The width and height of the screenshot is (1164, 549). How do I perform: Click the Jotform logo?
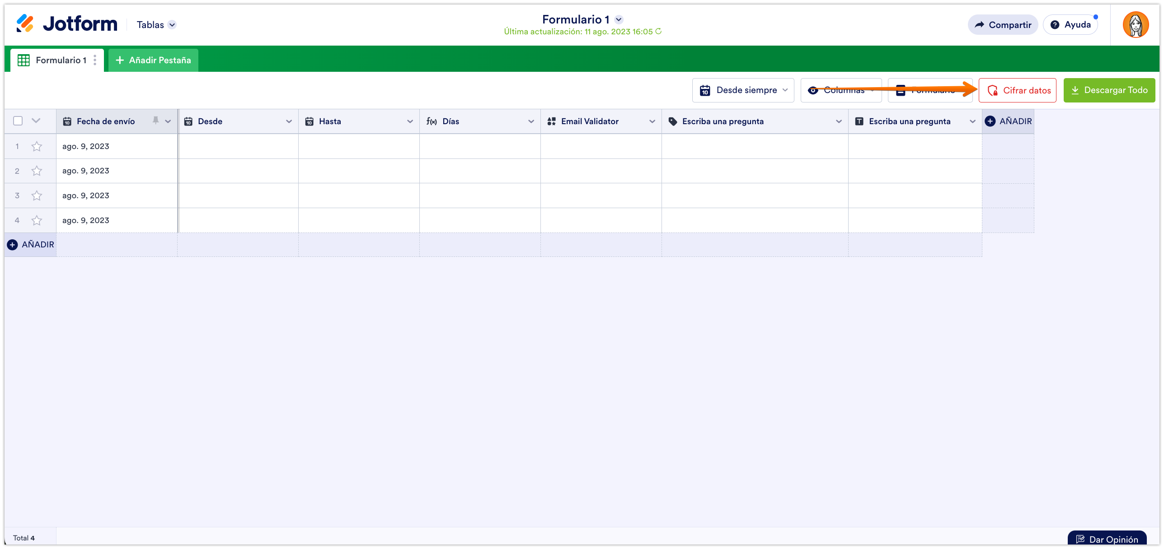coord(67,23)
